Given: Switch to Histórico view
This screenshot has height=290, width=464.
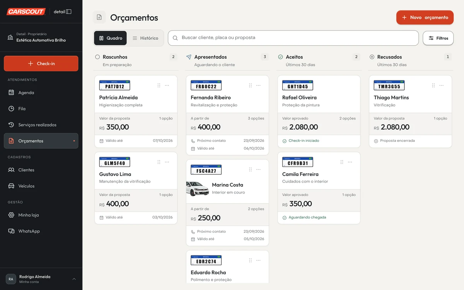Looking at the screenshot, I should point(145,38).
